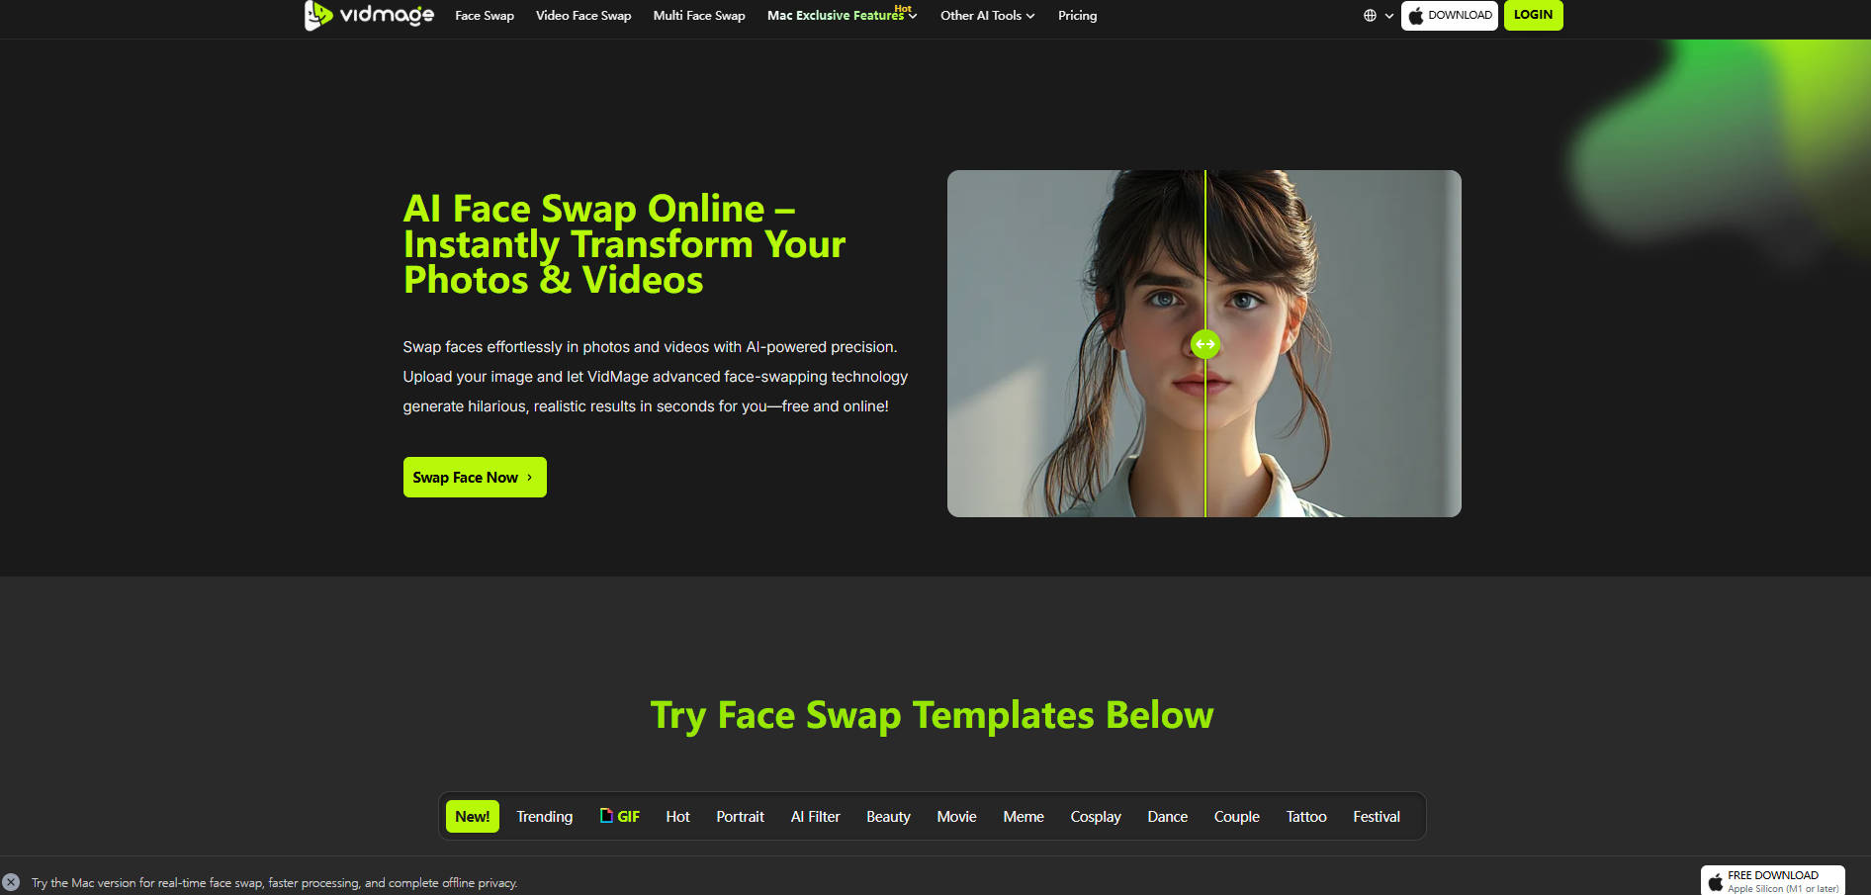Click the Apple icon in FREE DOWNLOAD
The height and width of the screenshot is (895, 1871).
pos(1716,881)
